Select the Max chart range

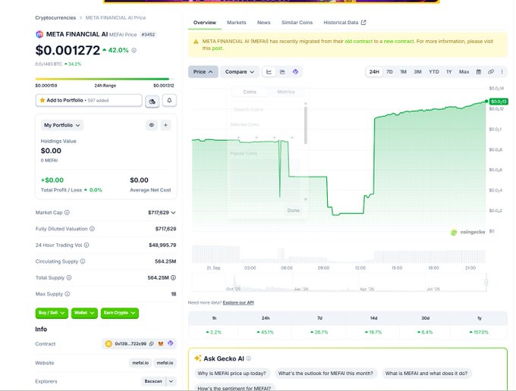pyautogui.click(x=464, y=72)
